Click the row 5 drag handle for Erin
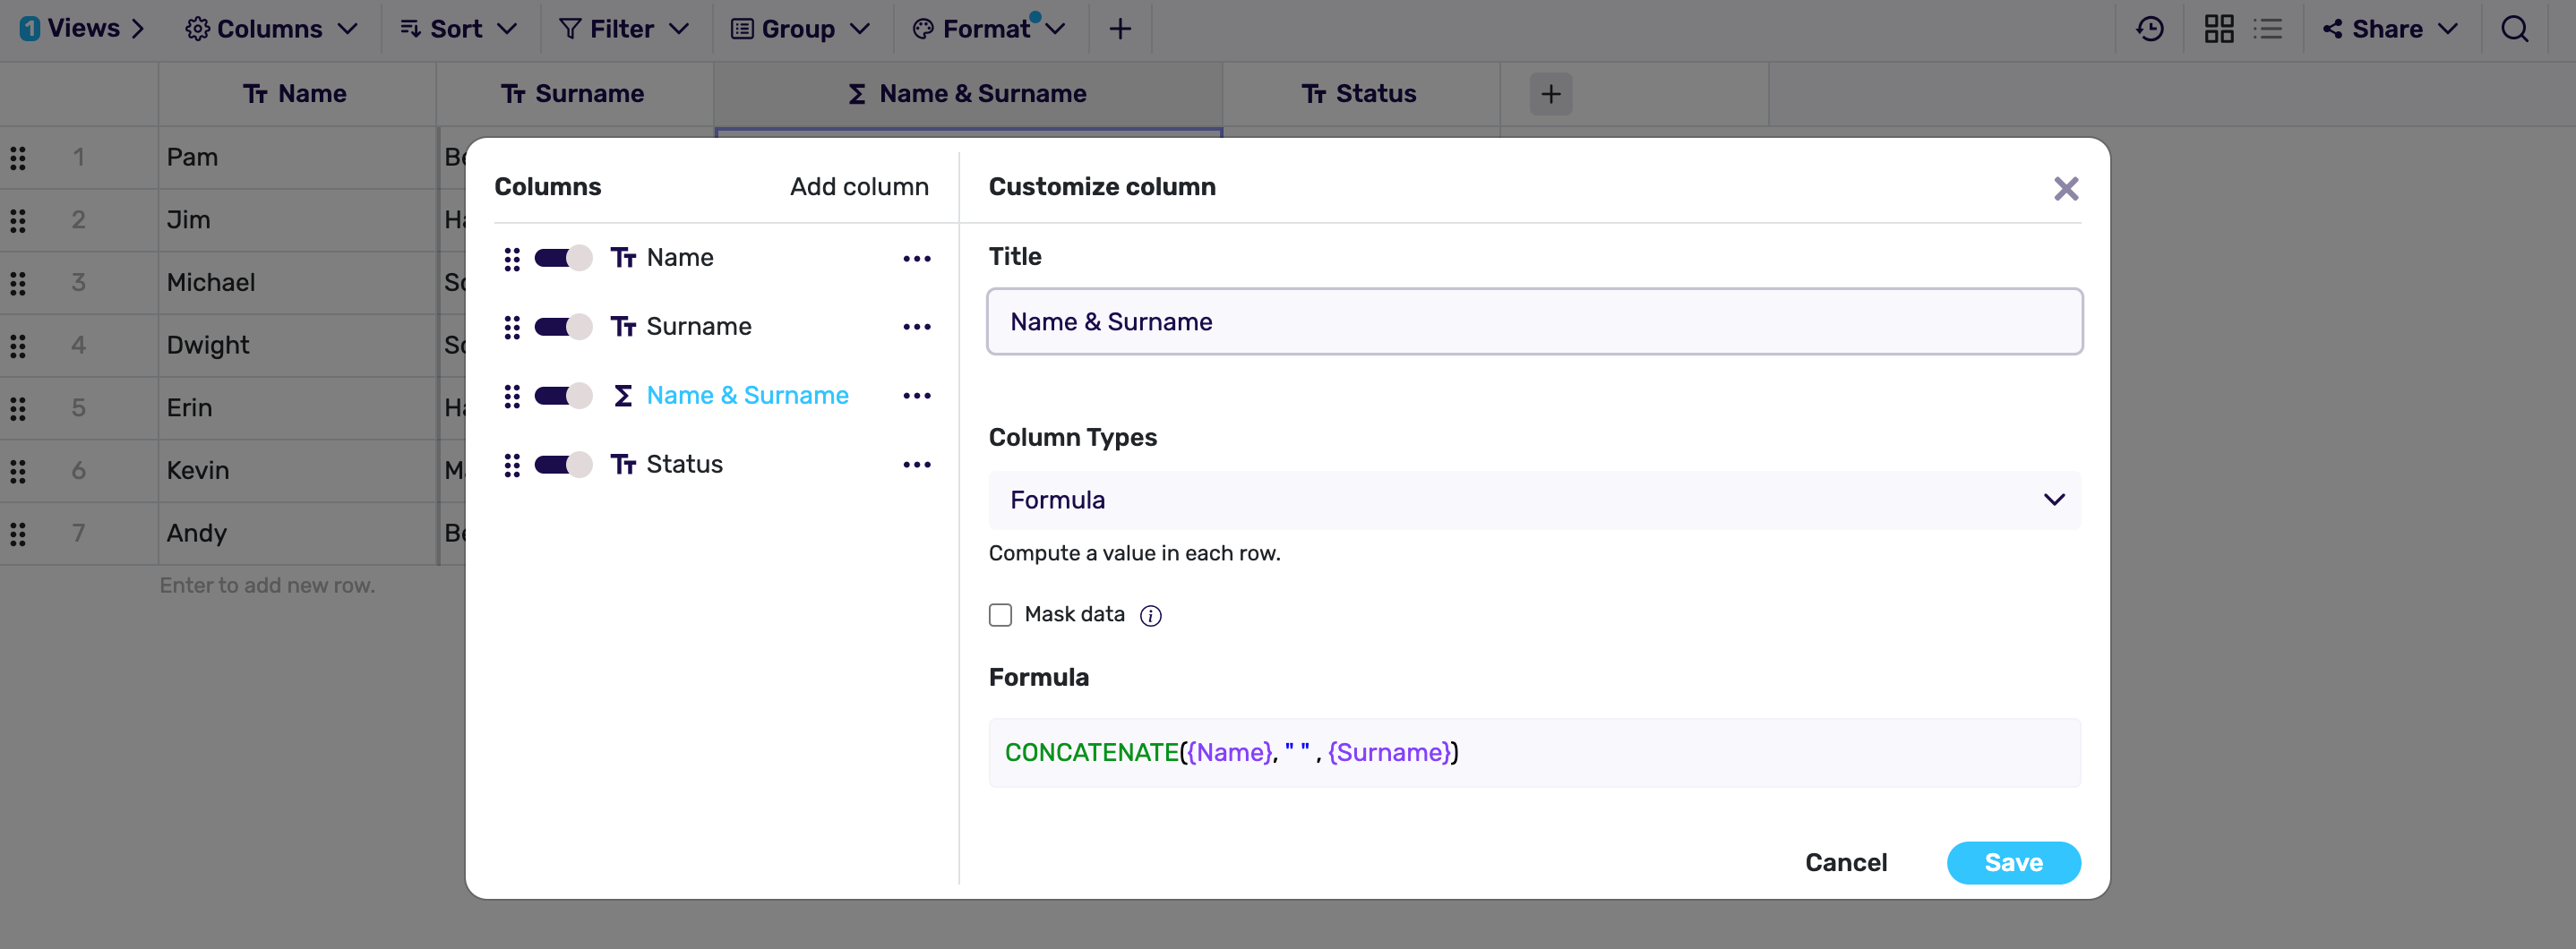2576x949 pixels. (18, 408)
